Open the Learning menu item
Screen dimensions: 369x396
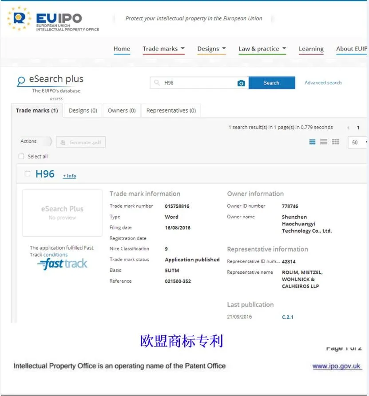[x=311, y=49]
